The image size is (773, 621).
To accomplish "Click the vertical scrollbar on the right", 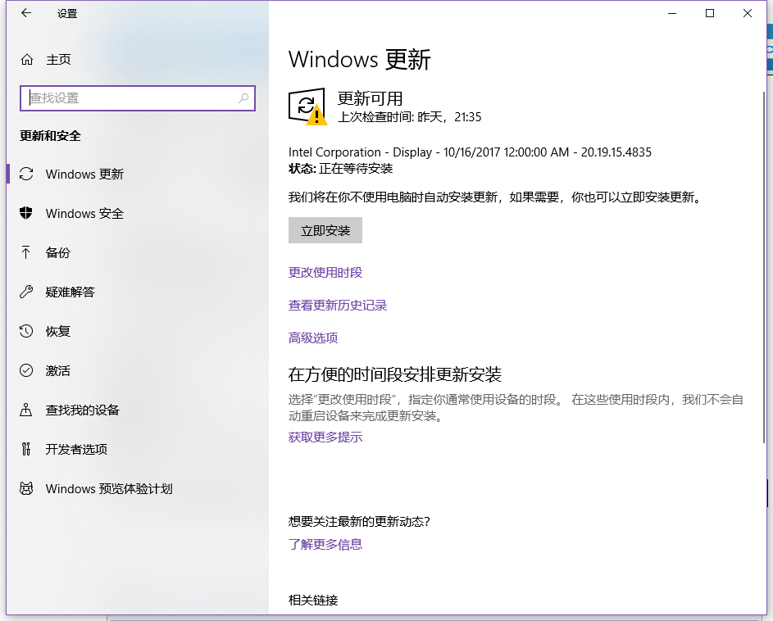I will [x=765, y=266].
